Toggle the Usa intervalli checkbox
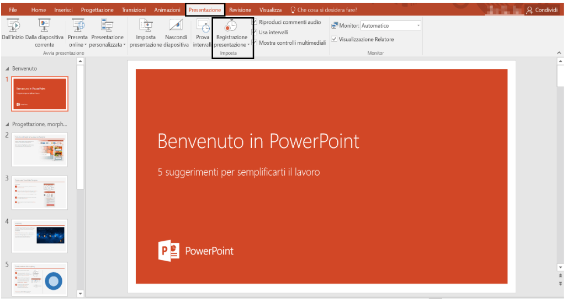The height and width of the screenshot is (302, 567). (x=255, y=32)
